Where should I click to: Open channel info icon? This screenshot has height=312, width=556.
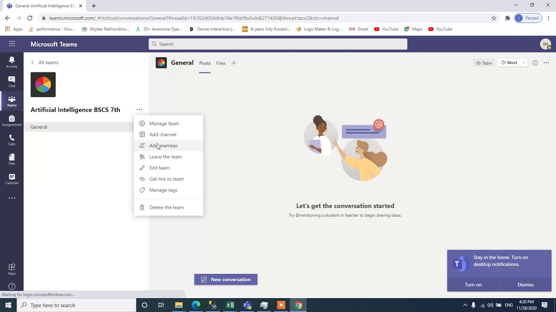point(535,63)
